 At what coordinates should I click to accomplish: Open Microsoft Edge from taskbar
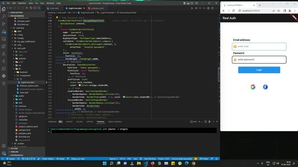tap(187, 163)
